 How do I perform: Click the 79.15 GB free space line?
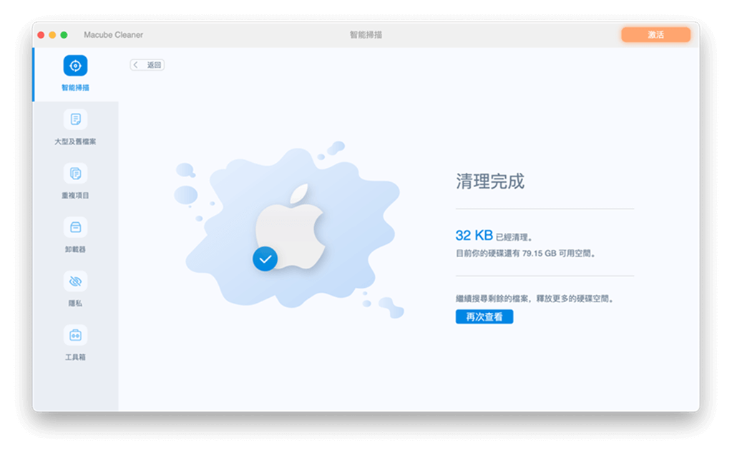526,254
